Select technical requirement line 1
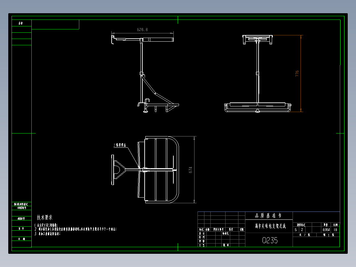The height and width of the screenshot is (267, 356). tap(46, 225)
